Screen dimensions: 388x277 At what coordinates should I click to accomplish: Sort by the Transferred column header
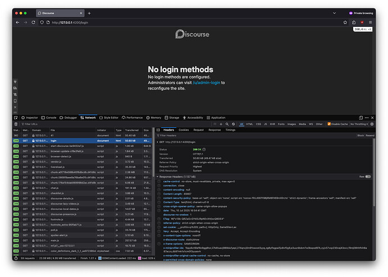133,130
